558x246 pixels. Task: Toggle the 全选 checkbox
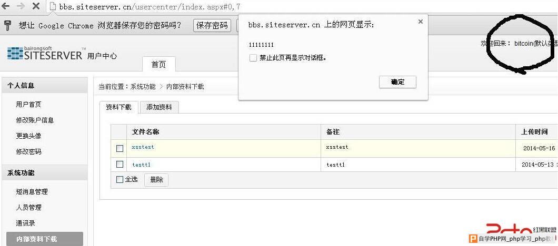pos(119,180)
